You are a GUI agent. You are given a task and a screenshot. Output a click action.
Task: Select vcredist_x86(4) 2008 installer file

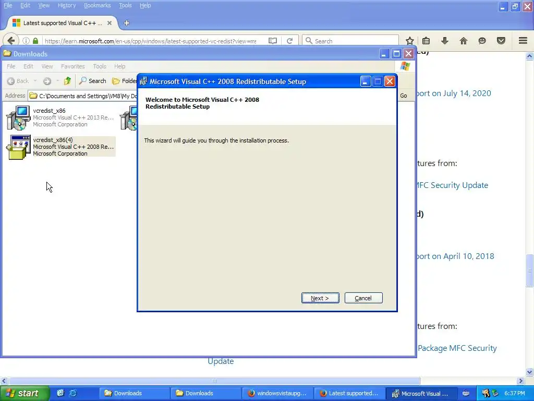click(x=60, y=147)
